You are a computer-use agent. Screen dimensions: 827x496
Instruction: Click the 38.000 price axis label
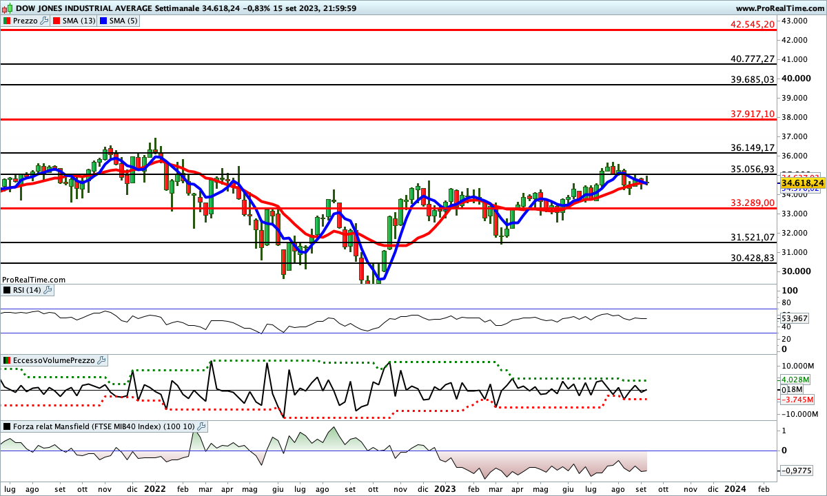click(x=795, y=117)
